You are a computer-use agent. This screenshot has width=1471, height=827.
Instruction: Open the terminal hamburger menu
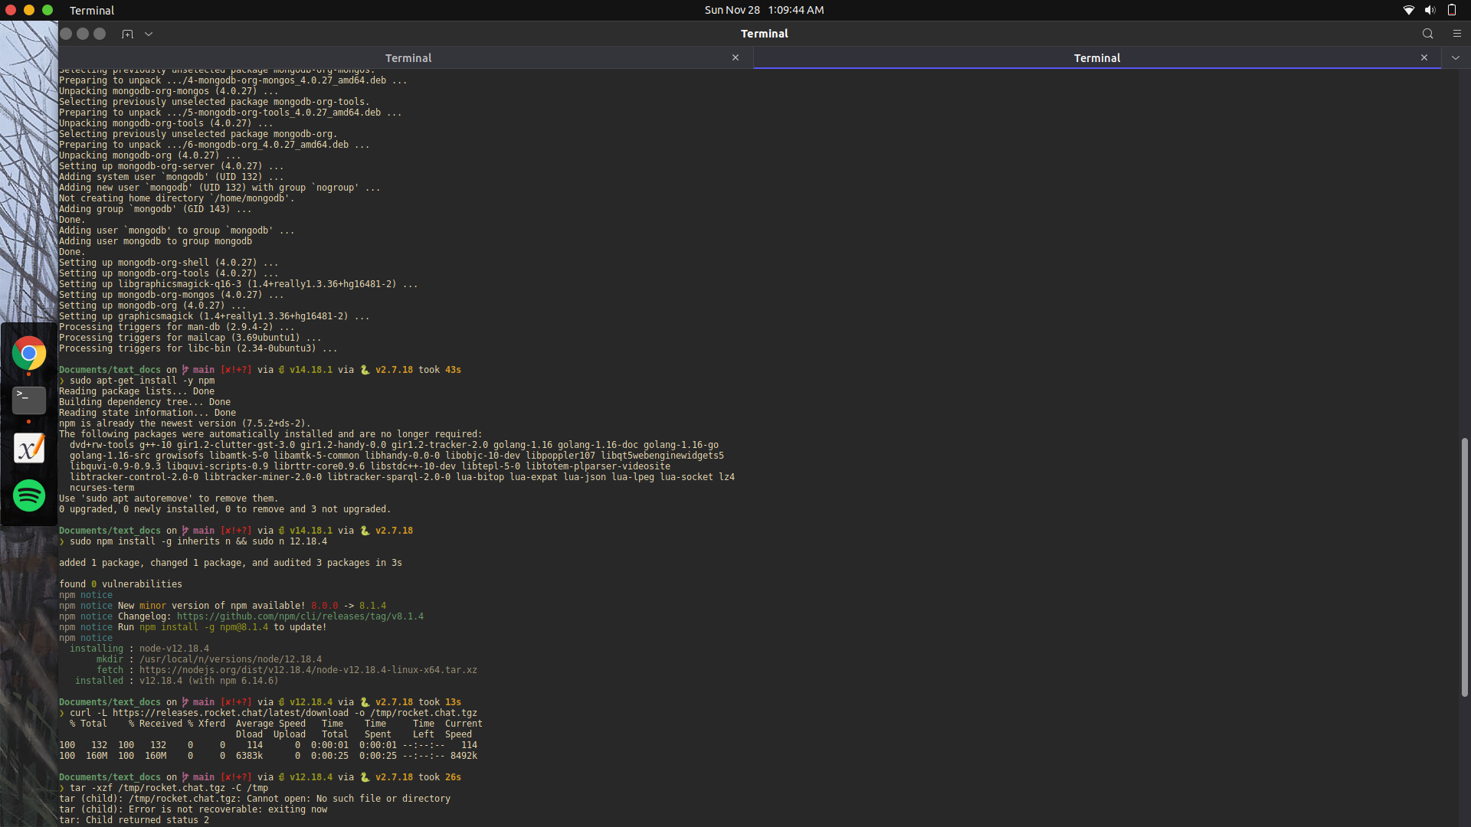click(x=1457, y=34)
